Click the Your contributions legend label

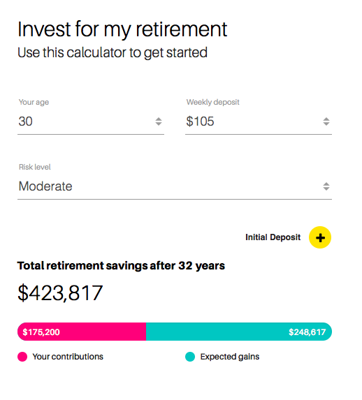point(68,357)
